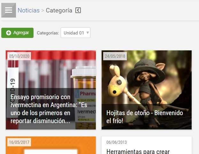Click the back arrow icon beside Categoría
199x154 pixels.
pyautogui.click(x=78, y=10)
